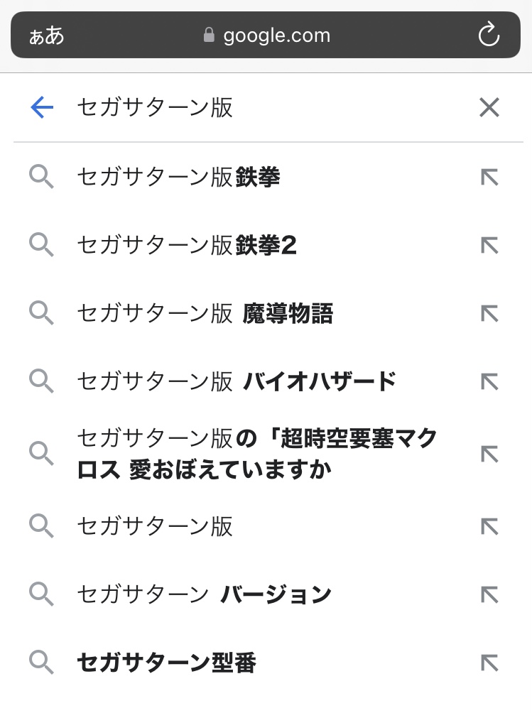Choose the セガサターン版 魔導物語 suggestion
This screenshot has width=532, height=713.
(205, 314)
